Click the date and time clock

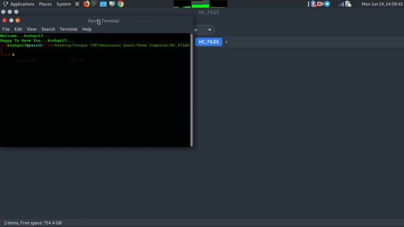pyautogui.click(x=382, y=4)
